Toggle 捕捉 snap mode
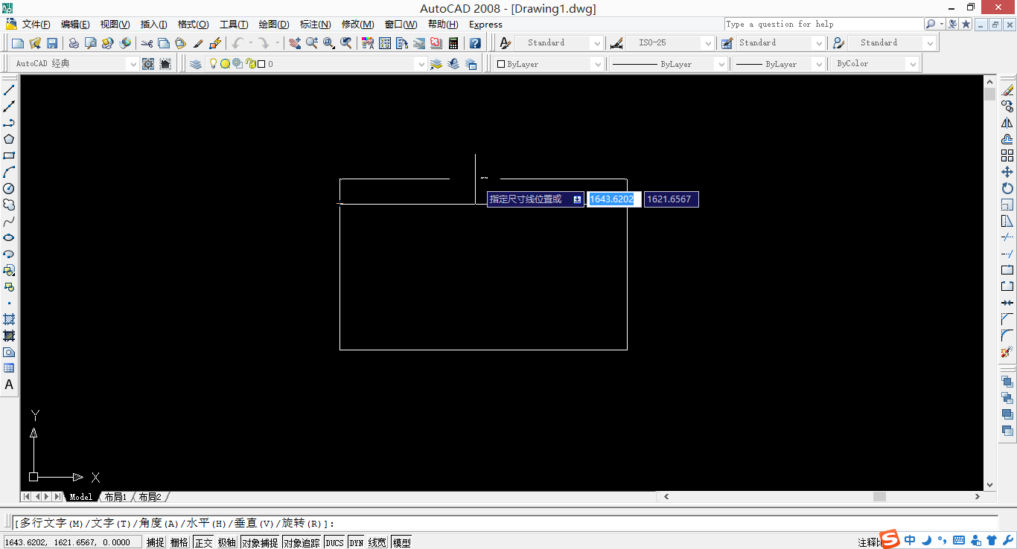Viewport: 1017px width, 549px height. [x=156, y=542]
